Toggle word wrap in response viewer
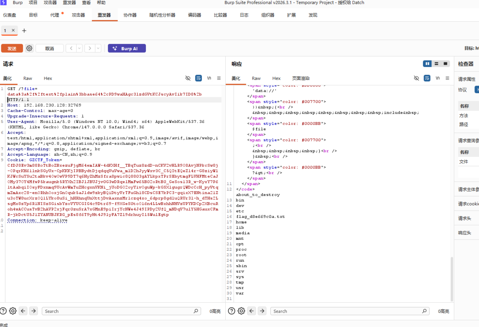 [427, 78]
